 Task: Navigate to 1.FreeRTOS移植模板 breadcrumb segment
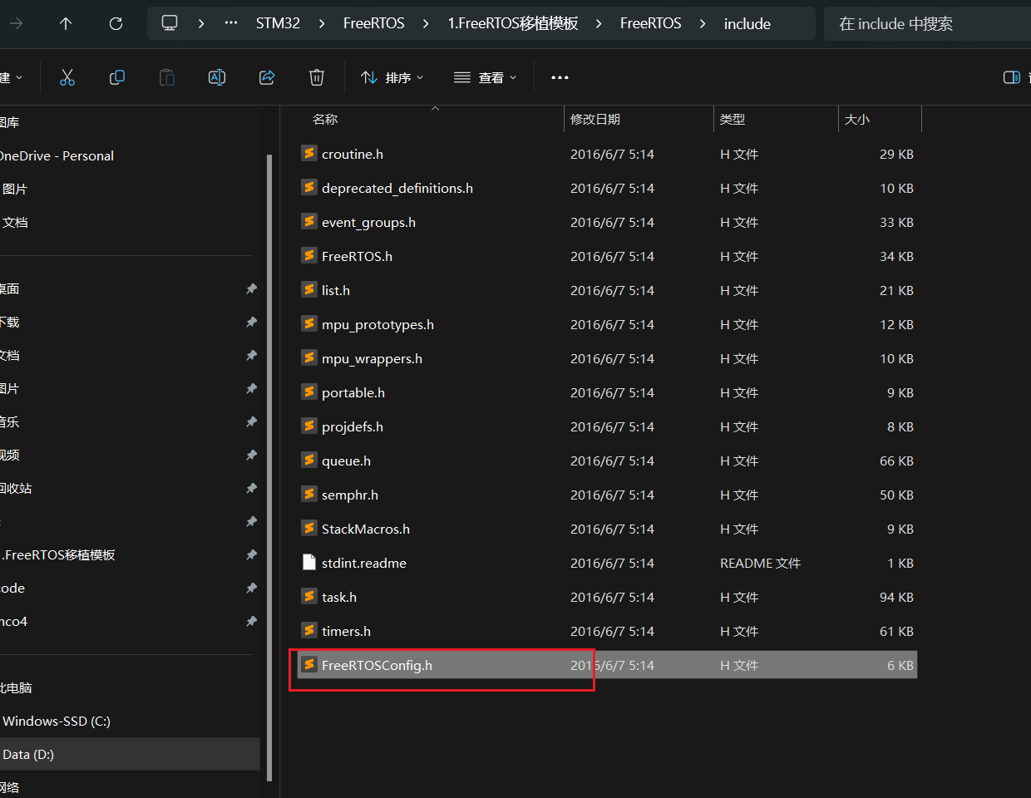click(513, 23)
